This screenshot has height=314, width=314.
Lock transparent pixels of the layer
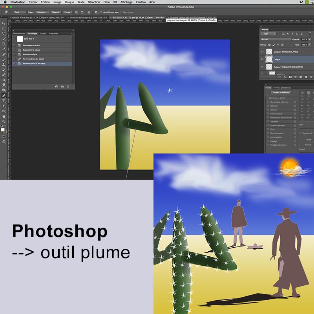tap(270, 45)
